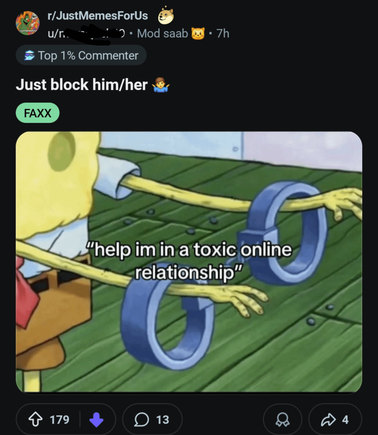Viewport: 378px width, 435px height.
Task: Open post via title "Just block him/her"
Action: tap(82, 85)
